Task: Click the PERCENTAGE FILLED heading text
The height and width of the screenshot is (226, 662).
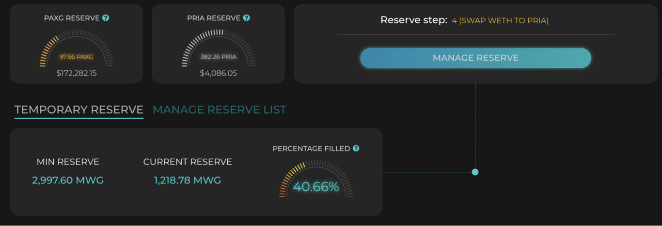Action: 311,149
